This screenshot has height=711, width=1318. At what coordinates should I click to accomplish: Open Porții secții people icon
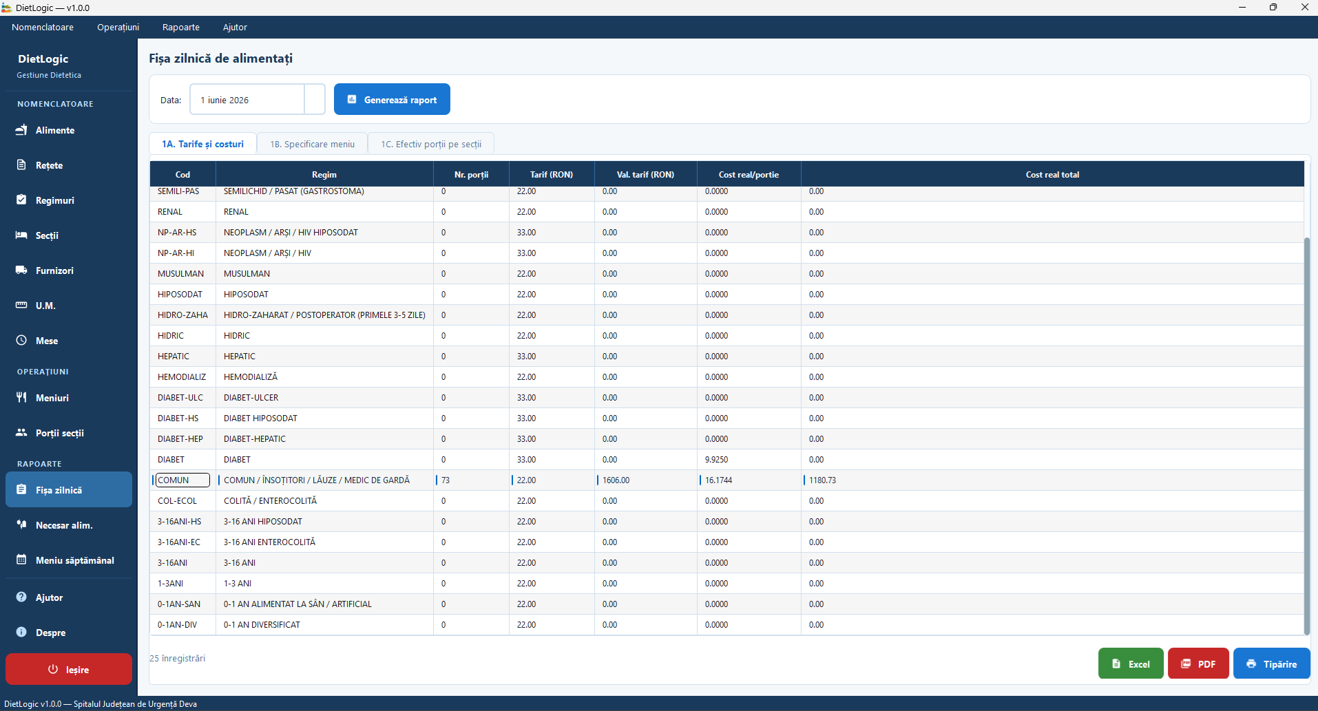point(21,433)
